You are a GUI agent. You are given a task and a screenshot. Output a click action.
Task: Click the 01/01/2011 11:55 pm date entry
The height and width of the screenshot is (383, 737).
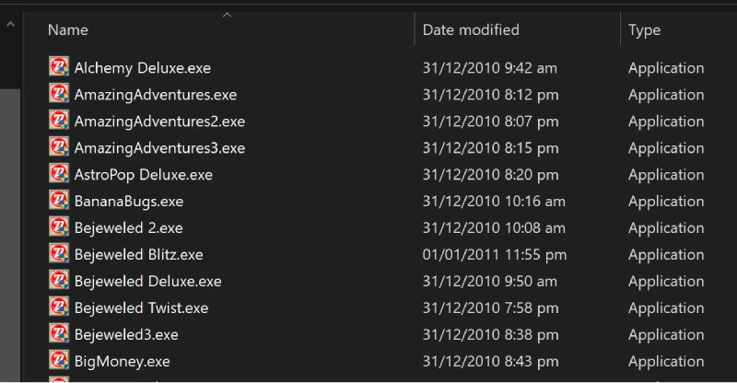pos(495,255)
